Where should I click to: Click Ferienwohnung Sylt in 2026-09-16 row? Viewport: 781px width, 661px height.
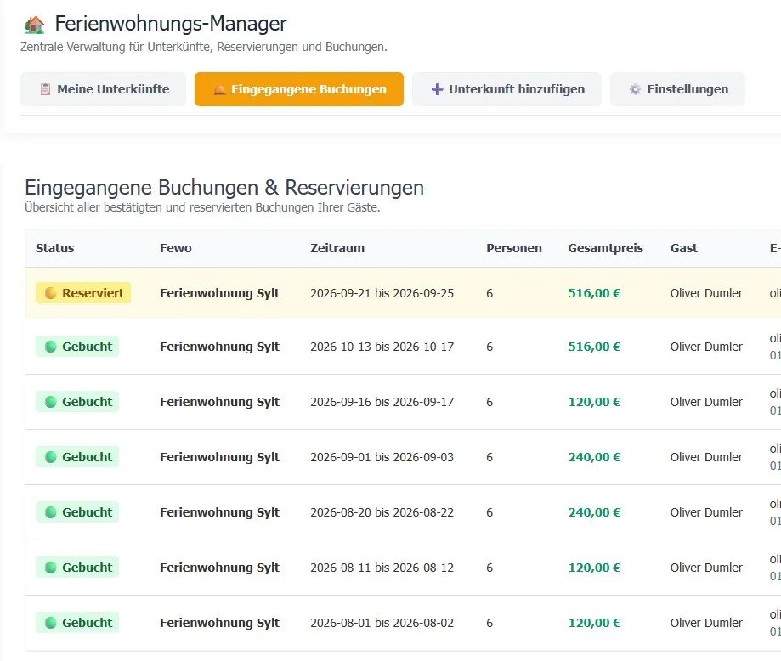[x=219, y=402]
